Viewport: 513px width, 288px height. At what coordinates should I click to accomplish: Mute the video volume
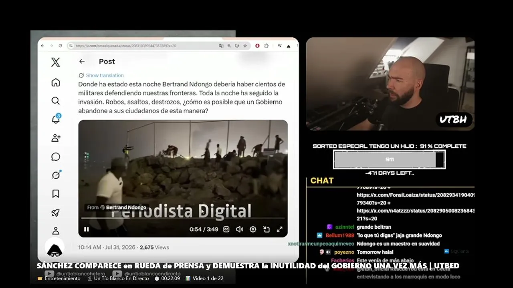[x=240, y=229]
